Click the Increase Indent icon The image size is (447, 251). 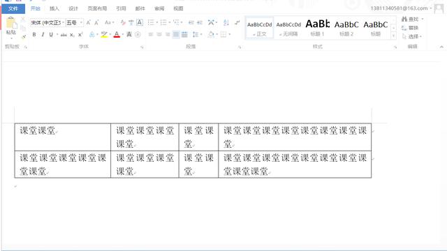[x=200, y=22]
